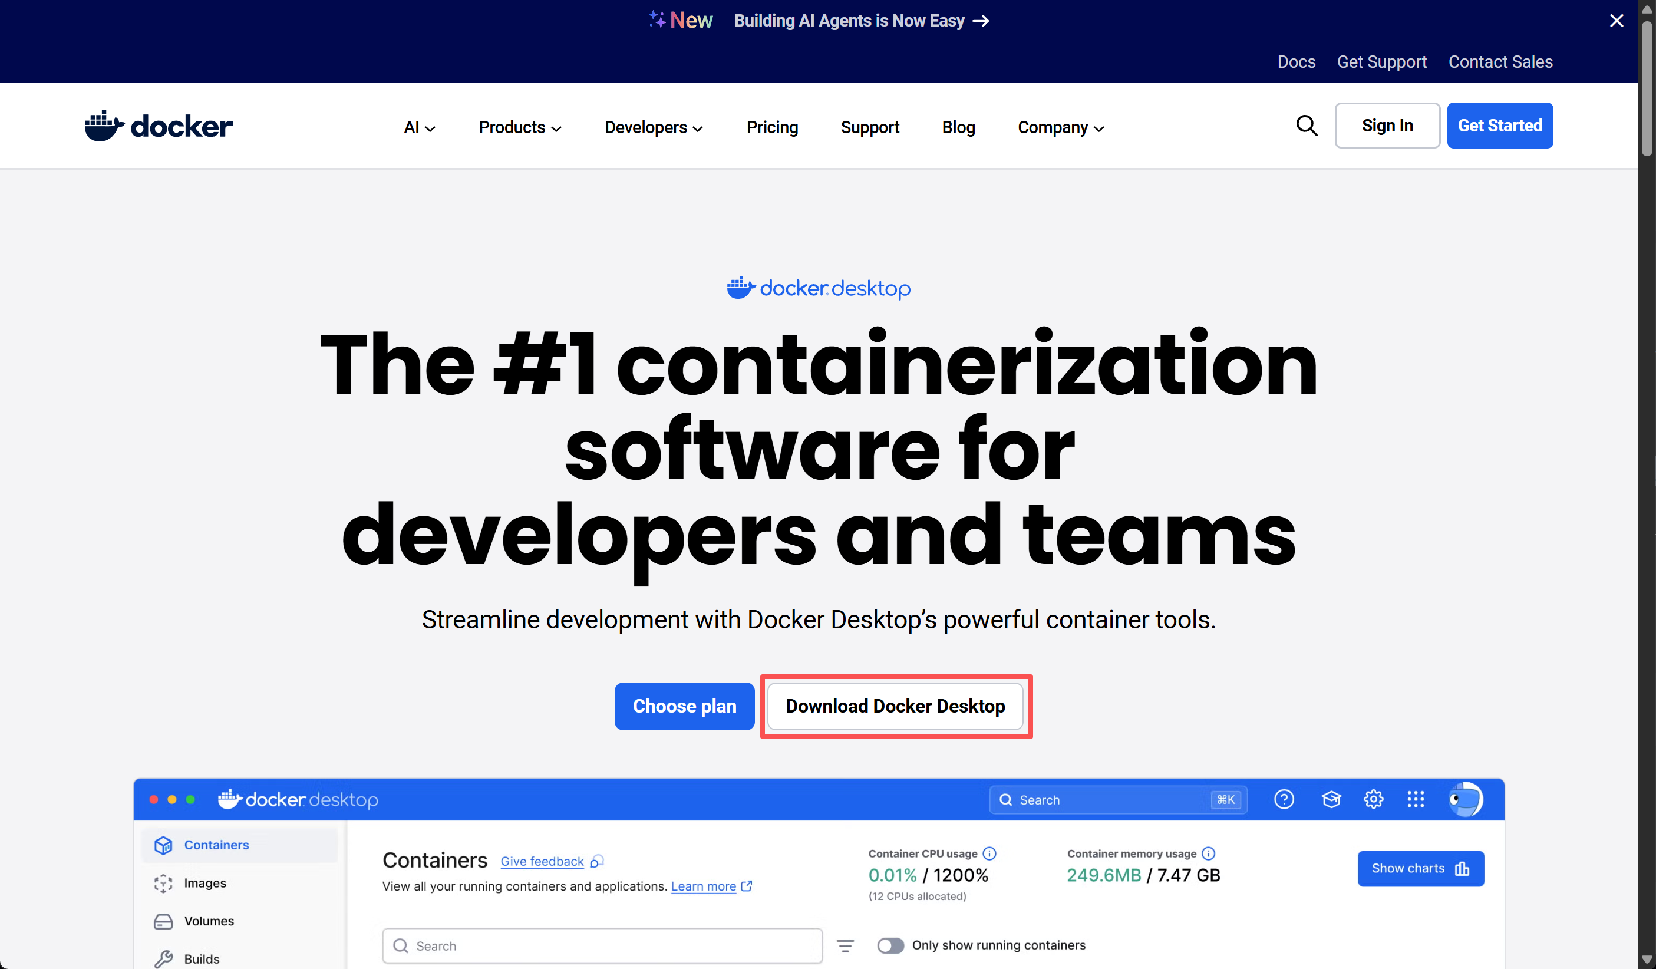Click the Builds wrench icon in sidebar
This screenshot has height=969, width=1656.
163,959
